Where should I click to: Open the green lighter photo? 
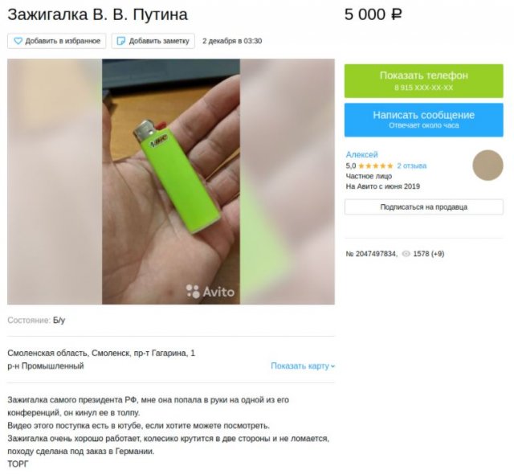(x=171, y=182)
